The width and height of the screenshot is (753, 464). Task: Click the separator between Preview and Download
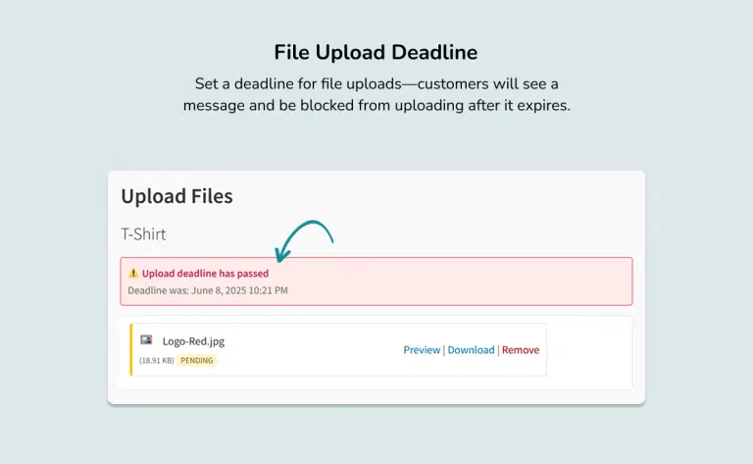point(444,350)
